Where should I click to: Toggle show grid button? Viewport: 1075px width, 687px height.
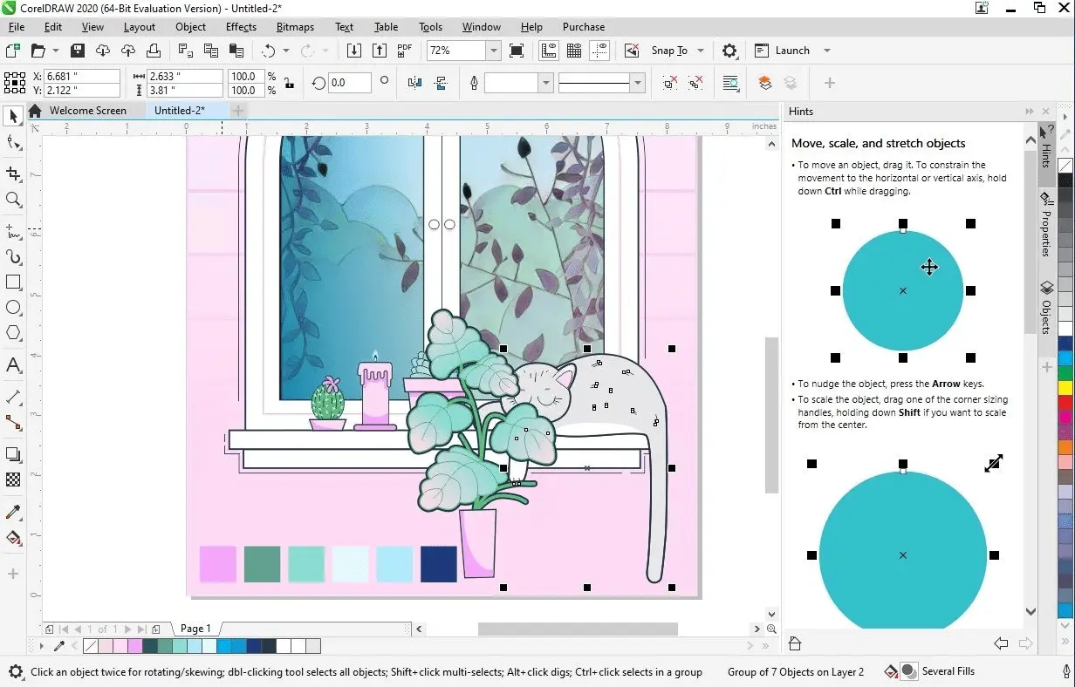[x=574, y=51]
